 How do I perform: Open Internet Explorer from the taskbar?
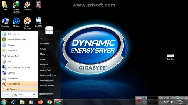(x=13, y=102)
